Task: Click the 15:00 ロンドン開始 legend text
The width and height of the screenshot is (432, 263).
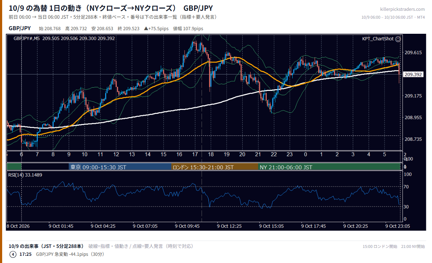Action: (380, 246)
